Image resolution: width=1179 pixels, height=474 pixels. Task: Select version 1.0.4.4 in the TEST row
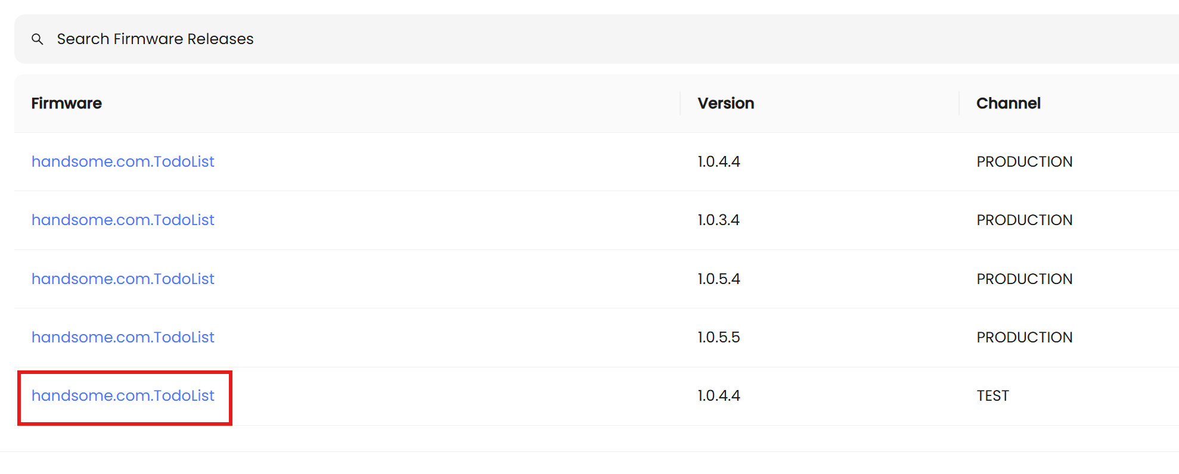pyautogui.click(x=719, y=395)
